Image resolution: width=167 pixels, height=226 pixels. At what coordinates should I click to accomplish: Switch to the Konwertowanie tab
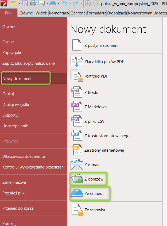140,13
